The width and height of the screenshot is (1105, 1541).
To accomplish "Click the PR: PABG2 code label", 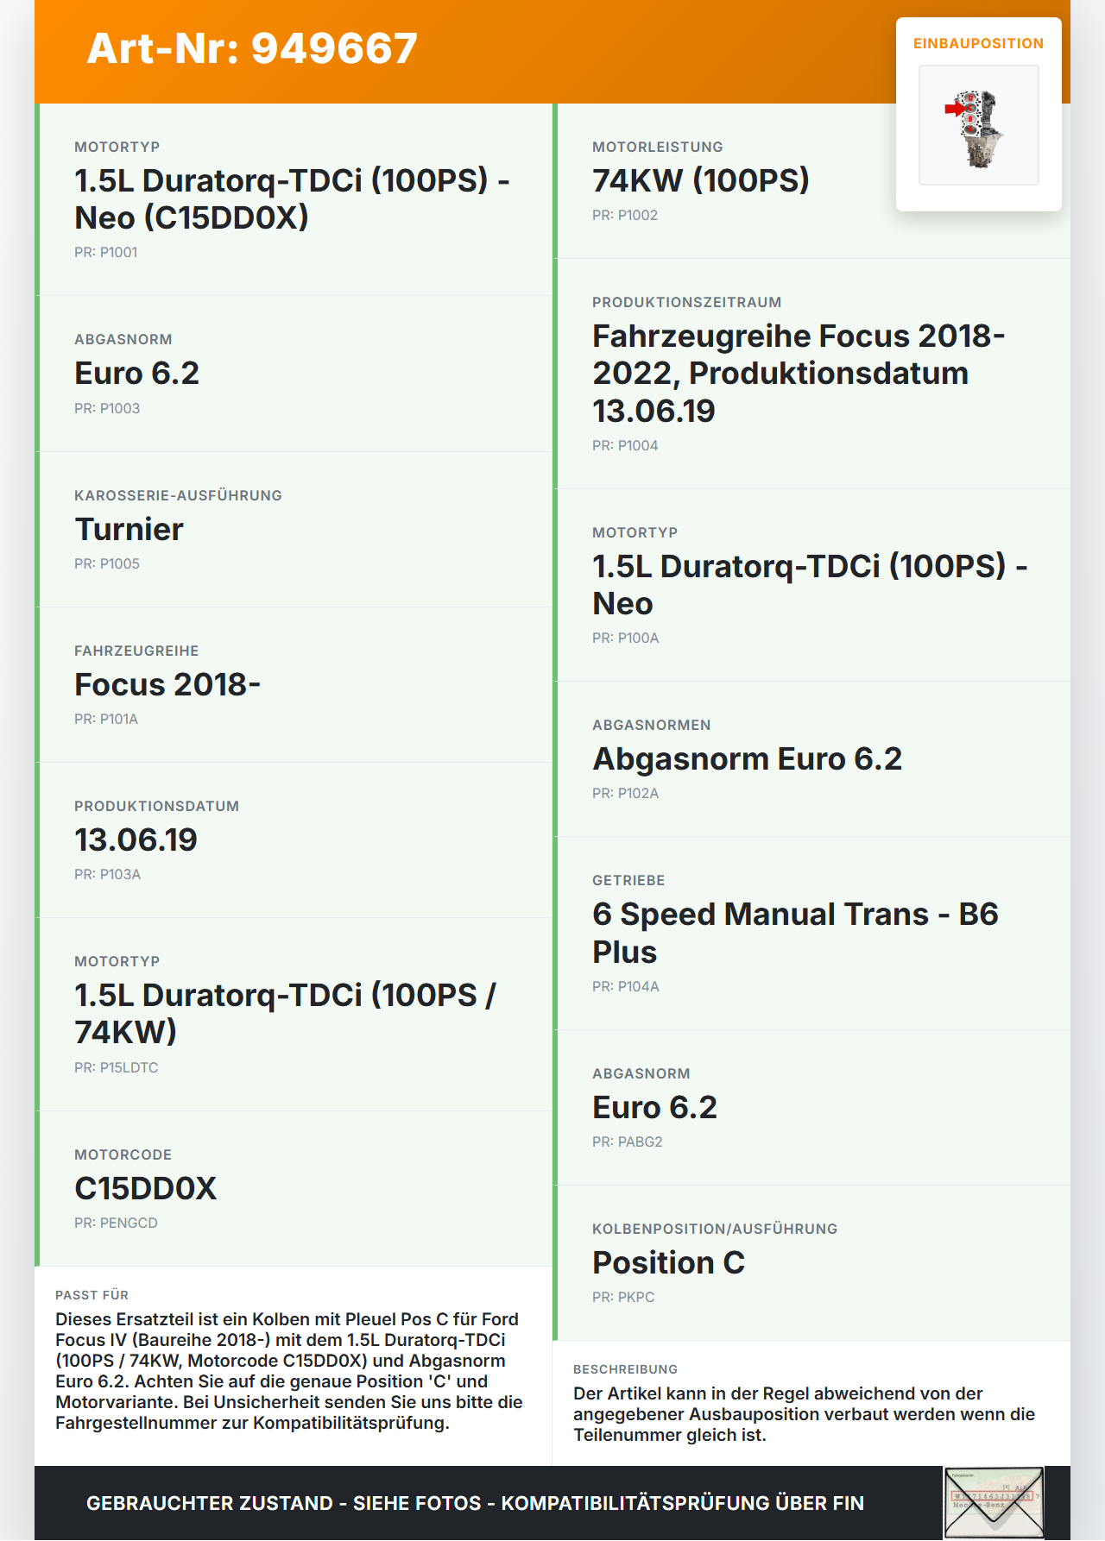I will [627, 1142].
